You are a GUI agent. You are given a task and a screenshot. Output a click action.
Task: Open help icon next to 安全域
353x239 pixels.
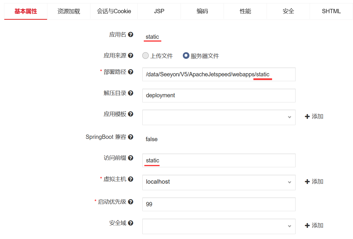coord(131,223)
